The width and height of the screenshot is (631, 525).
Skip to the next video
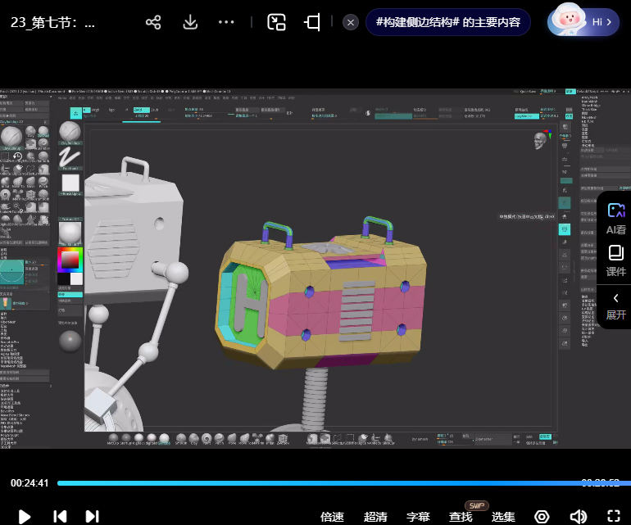coord(93,516)
